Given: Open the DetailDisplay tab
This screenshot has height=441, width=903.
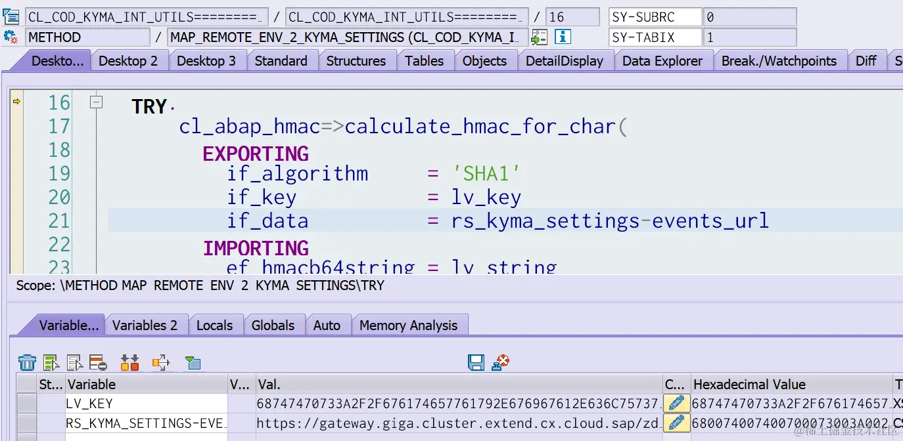Looking at the screenshot, I should coord(565,61).
